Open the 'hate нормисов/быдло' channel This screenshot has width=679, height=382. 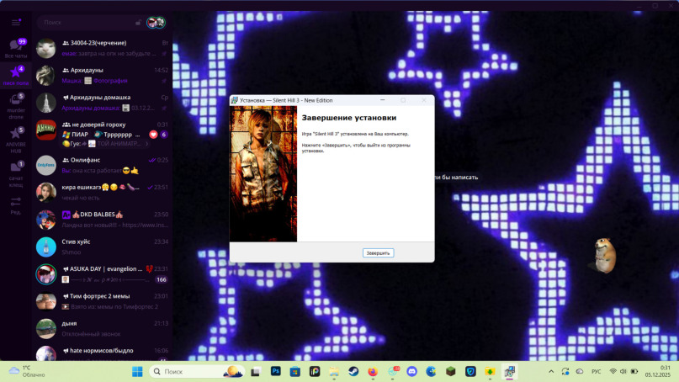(x=103, y=352)
